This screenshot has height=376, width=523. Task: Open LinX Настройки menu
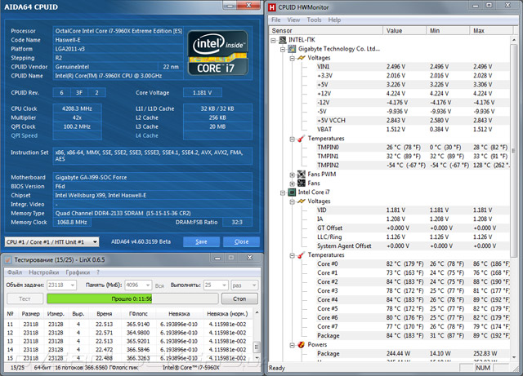click(x=43, y=272)
